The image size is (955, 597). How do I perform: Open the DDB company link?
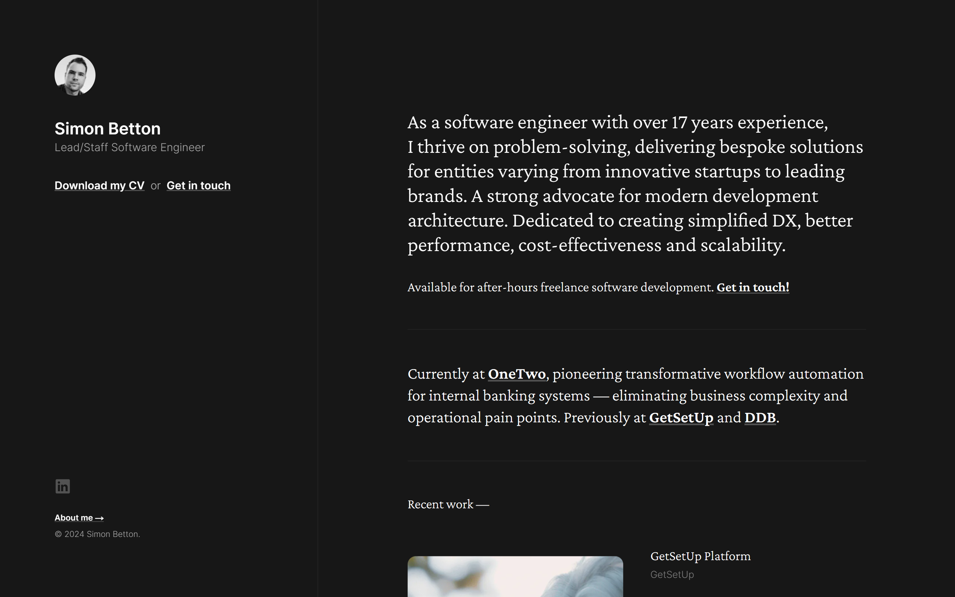[760, 418]
